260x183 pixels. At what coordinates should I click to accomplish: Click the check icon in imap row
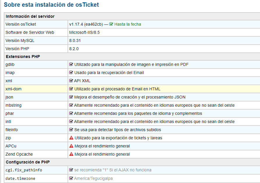point(71,73)
